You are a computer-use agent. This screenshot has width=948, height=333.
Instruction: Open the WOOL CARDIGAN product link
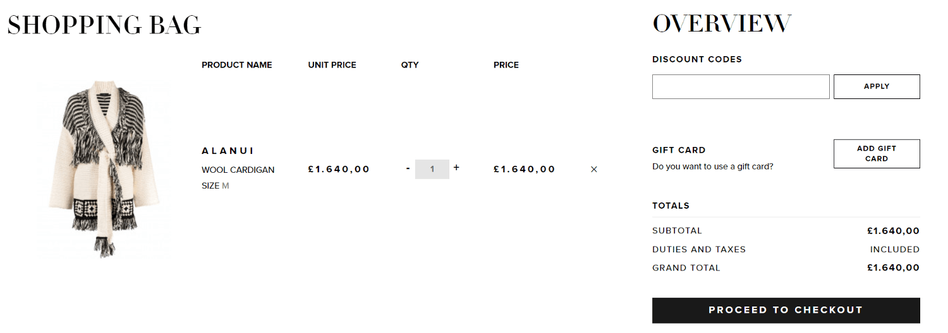[x=238, y=170]
